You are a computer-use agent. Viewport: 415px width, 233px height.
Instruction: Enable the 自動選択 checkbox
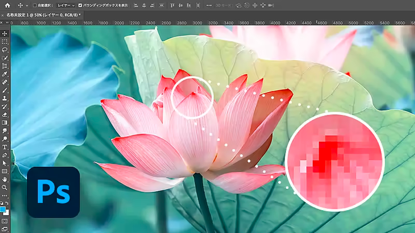(34, 5)
